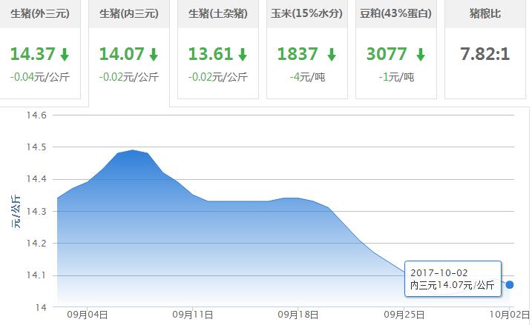Click the 09月11日 x-axis label

tap(193, 315)
